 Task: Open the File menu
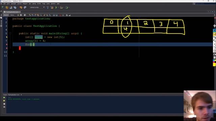coord(1,4)
